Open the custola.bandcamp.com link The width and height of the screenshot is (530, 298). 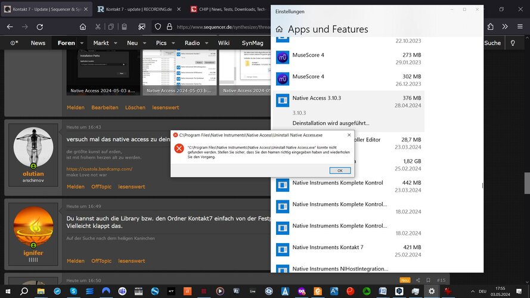[x=100, y=169]
